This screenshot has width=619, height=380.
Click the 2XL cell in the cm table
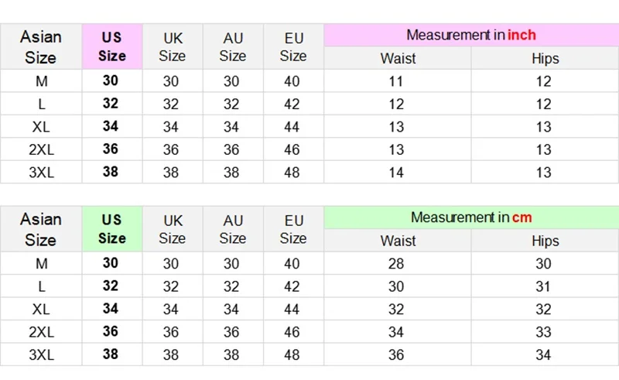coord(40,332)
